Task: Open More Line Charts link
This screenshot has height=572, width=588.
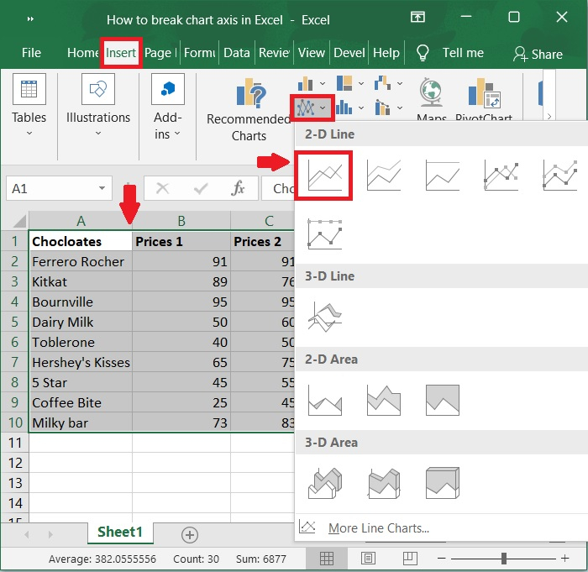Action: (x=378, y=527)
